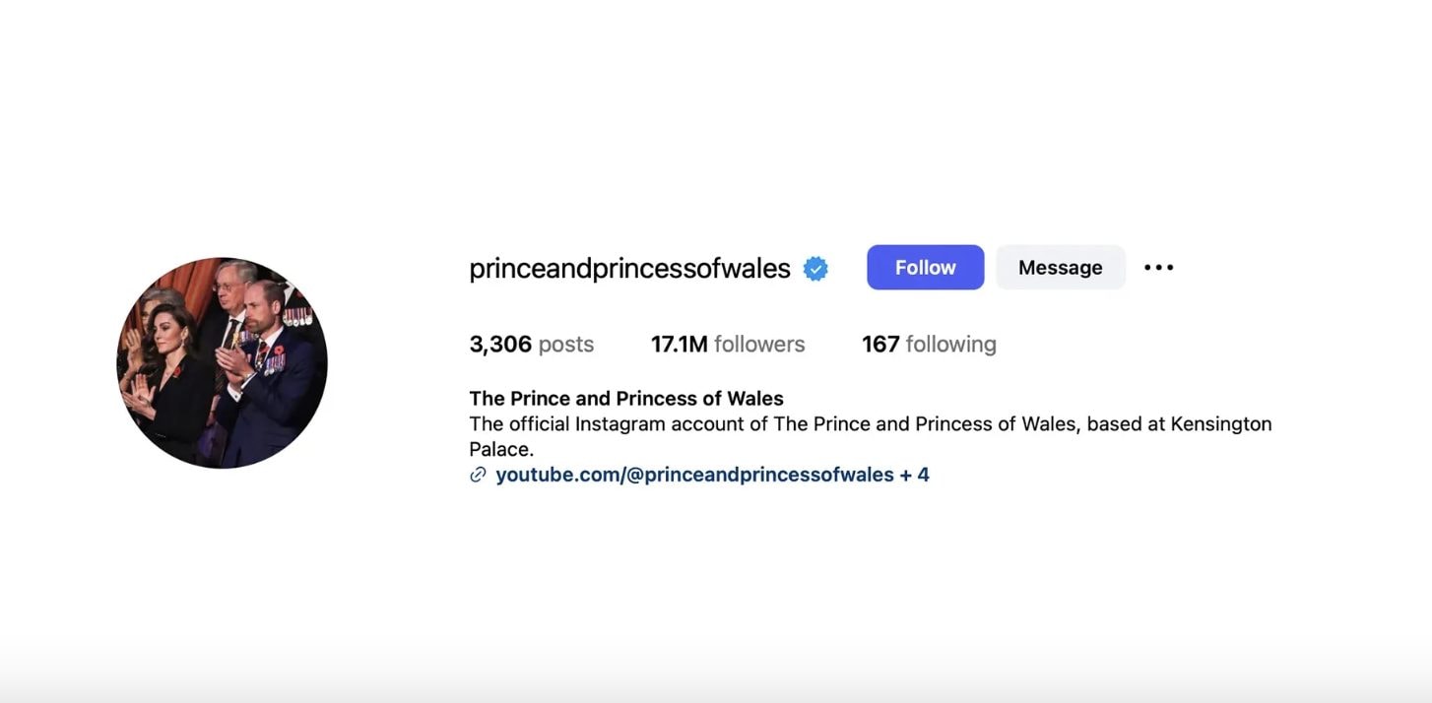Open the options menu via three dots icon
This screenshot has width=1432, height=703.
[1158, 267]
